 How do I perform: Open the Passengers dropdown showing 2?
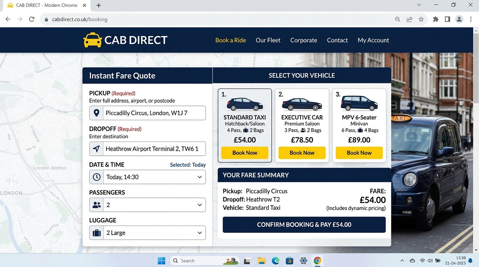click(x=148, y=205)
